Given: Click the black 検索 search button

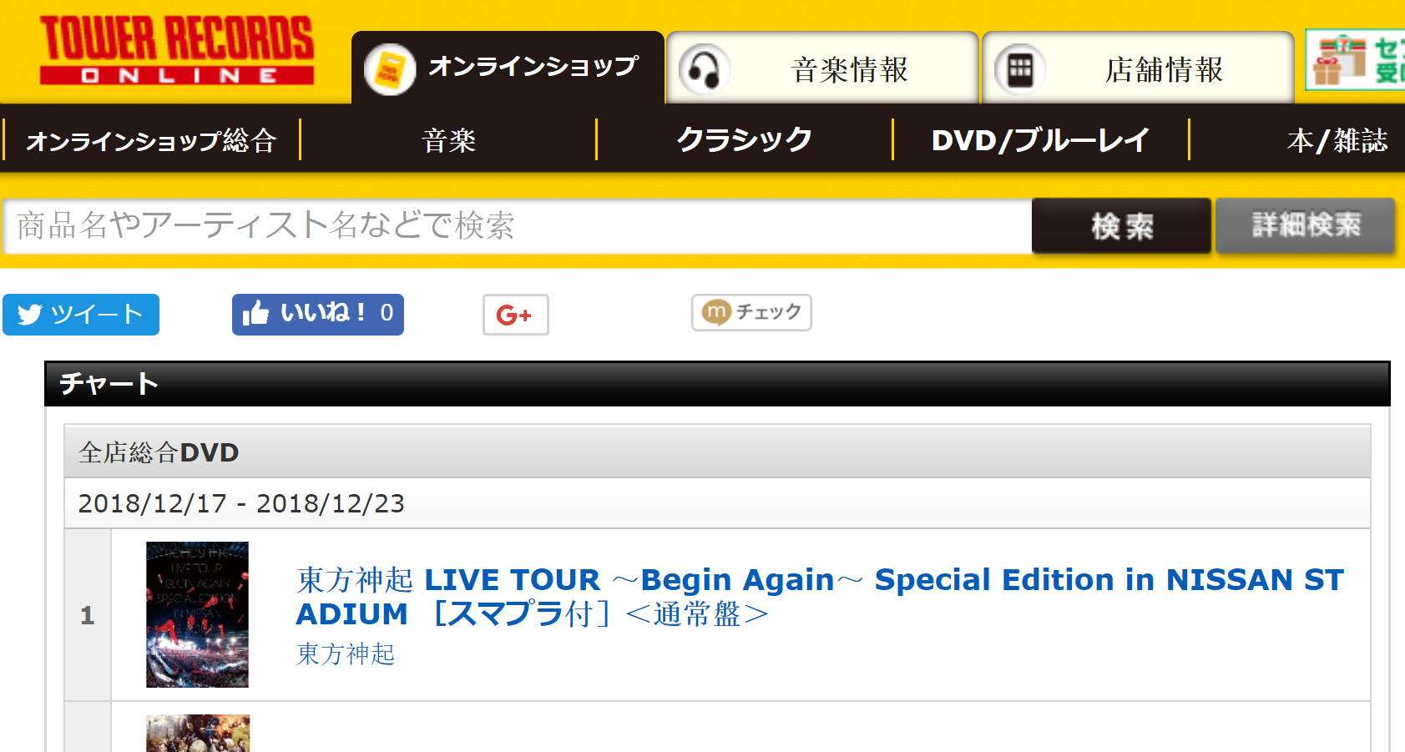Looking at the screenshot, I should tap(1121, 225).
